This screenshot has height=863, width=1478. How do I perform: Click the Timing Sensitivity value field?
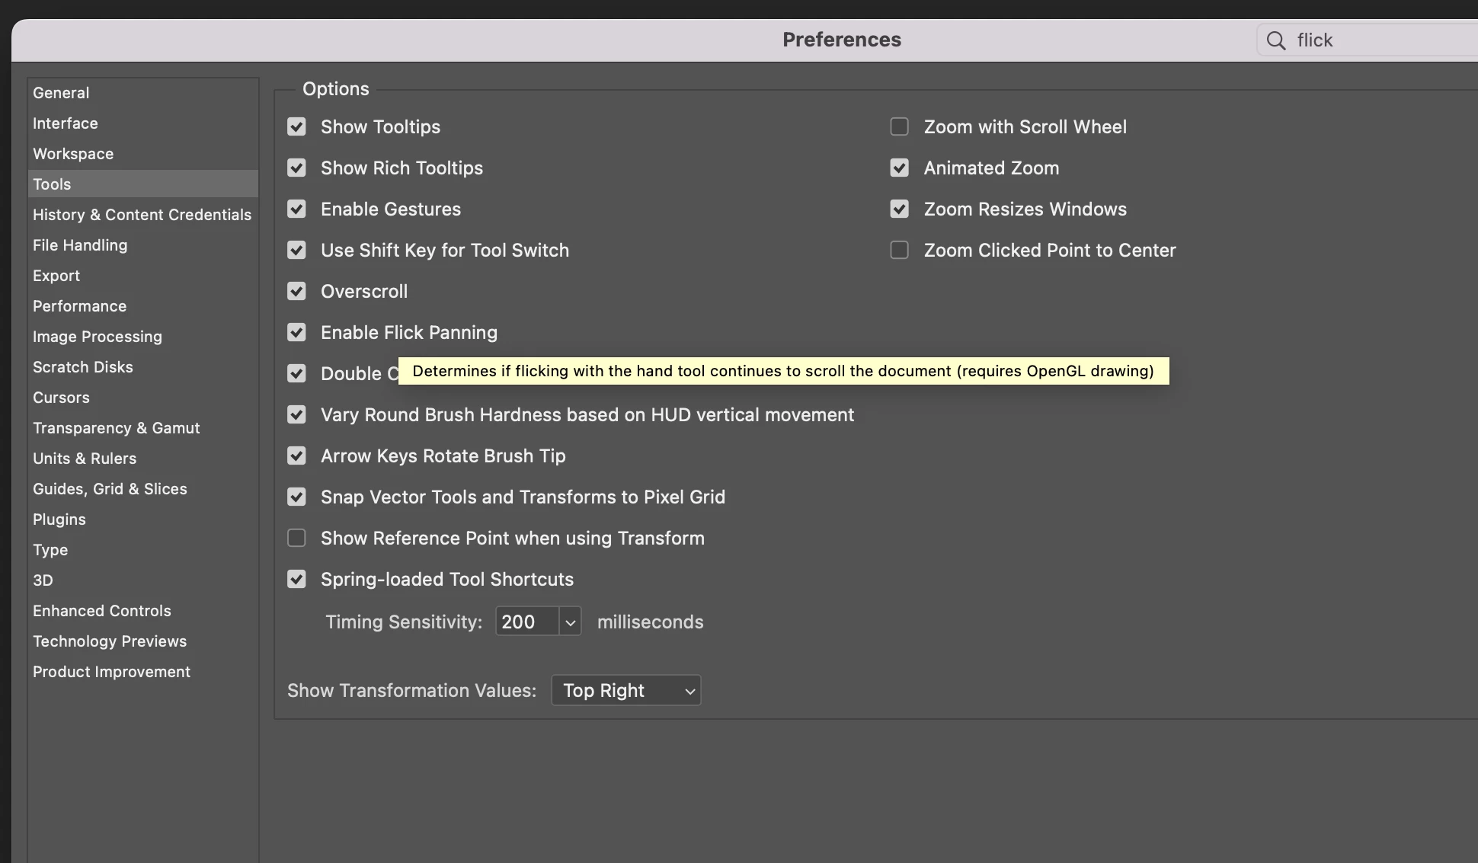pyautogui.click(x=526, y=622)
